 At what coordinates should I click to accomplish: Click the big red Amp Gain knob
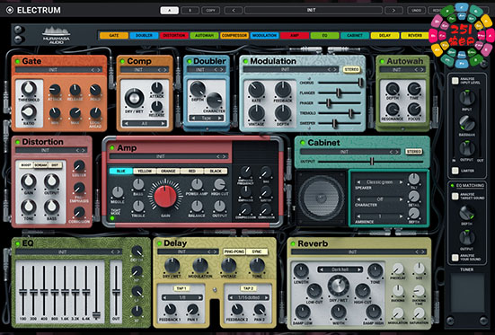click(x=165, y=197)
